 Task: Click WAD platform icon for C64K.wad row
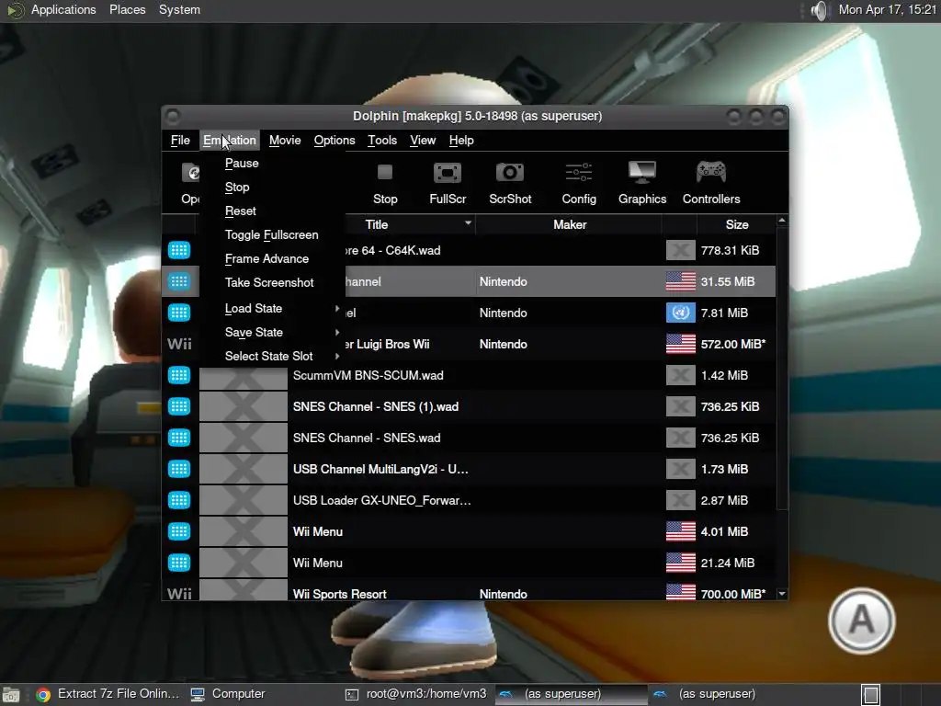pos(179,250)
